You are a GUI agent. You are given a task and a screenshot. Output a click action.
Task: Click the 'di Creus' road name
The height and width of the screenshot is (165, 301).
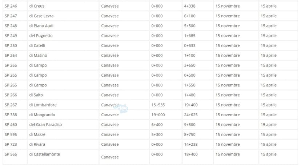(x=37, y=6)
